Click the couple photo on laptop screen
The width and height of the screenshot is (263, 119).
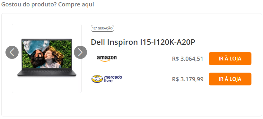coord(47,54)
